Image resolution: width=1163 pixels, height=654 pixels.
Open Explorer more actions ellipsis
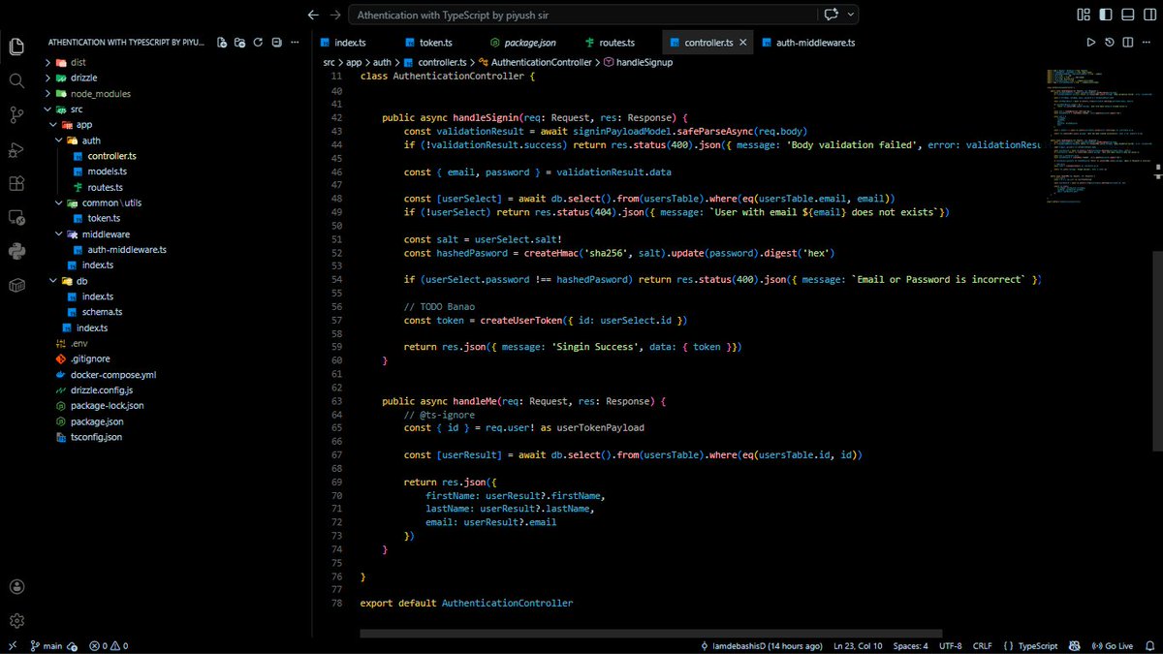coord(295,43)
